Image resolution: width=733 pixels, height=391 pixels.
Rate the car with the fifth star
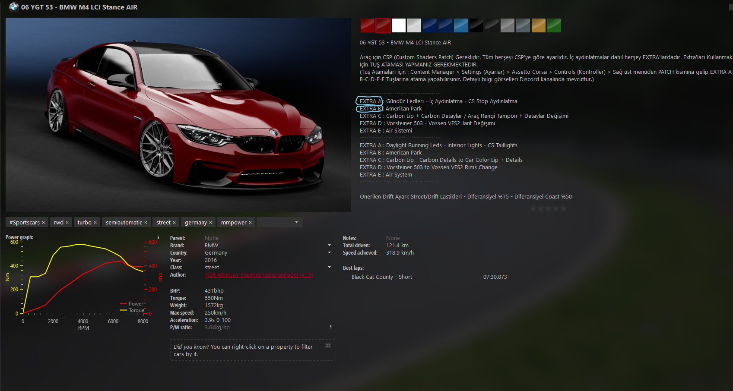[x=563, y=209]
